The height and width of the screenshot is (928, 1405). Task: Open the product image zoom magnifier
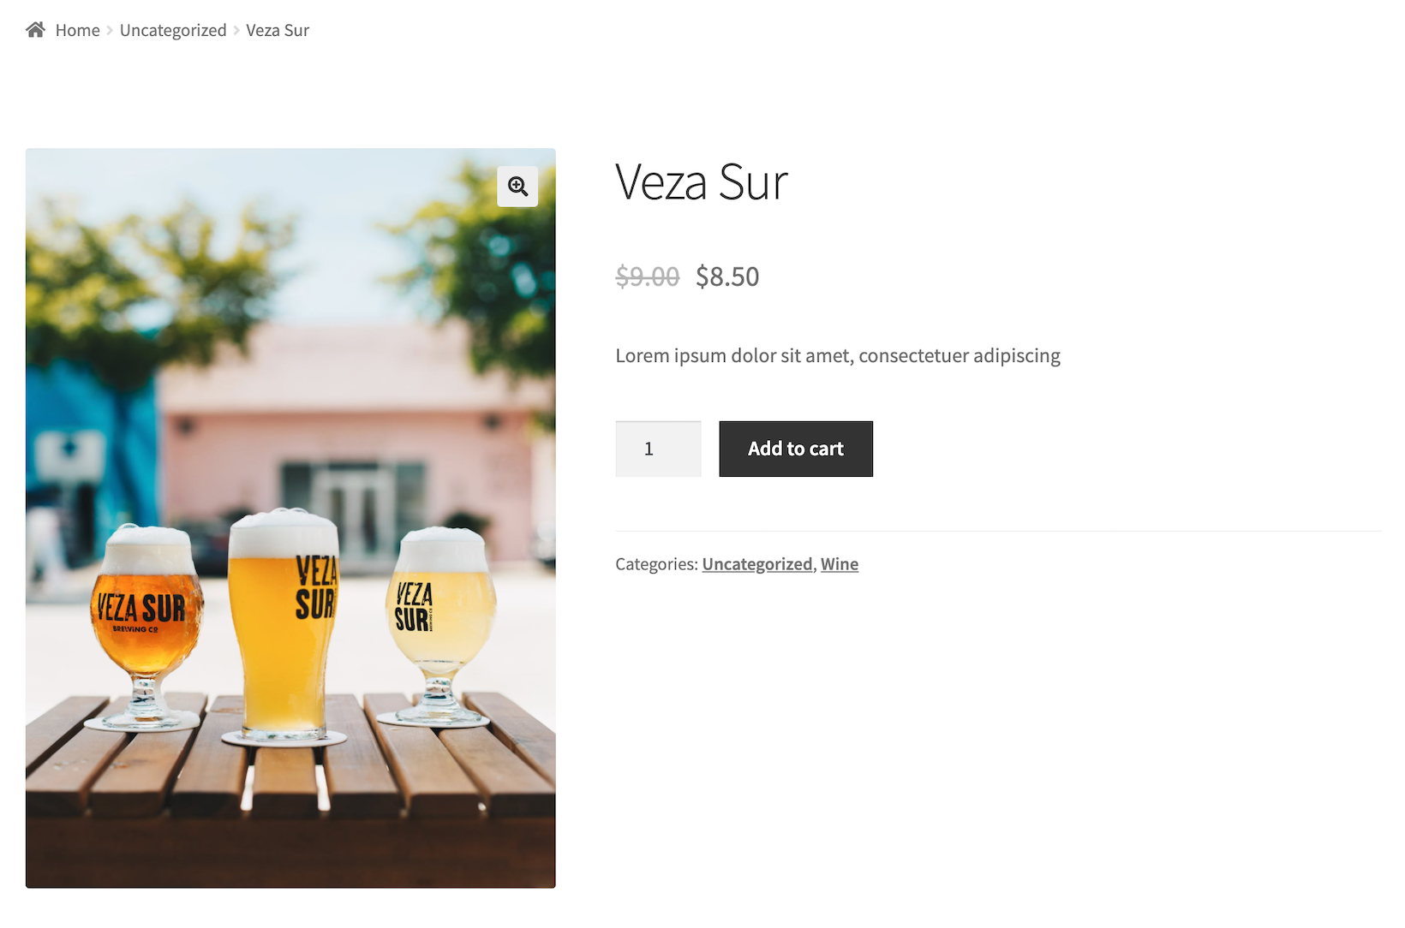[x=517, y=187]
